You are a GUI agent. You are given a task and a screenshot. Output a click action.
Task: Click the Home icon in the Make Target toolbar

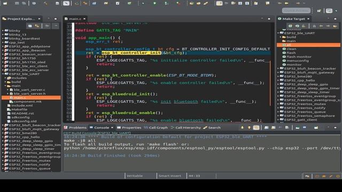click(x=314, y=26)
